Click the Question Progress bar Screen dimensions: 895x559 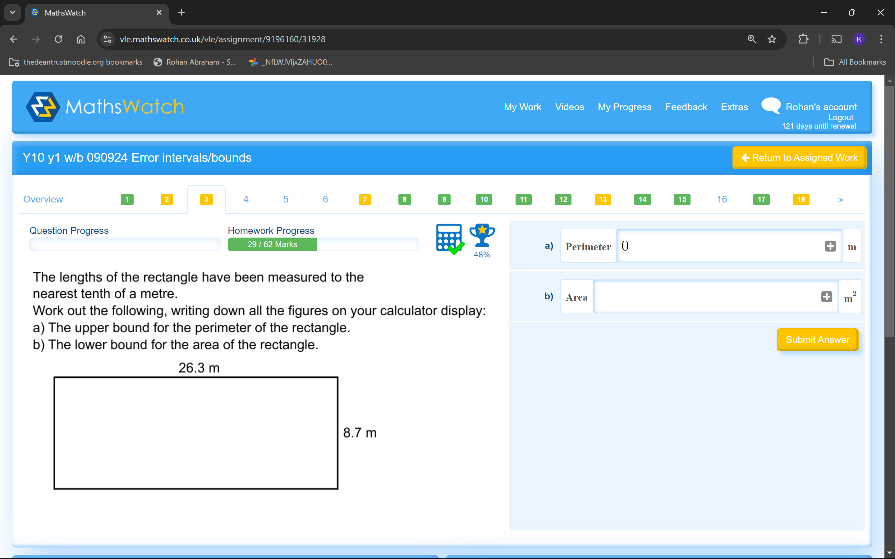click(x=125, y=244)
